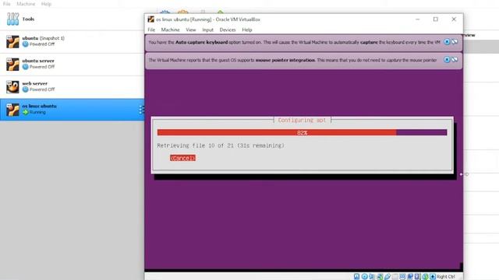Suppress future mouse pointer integration messages
499x280 pixels.
(x=455, y=60)
